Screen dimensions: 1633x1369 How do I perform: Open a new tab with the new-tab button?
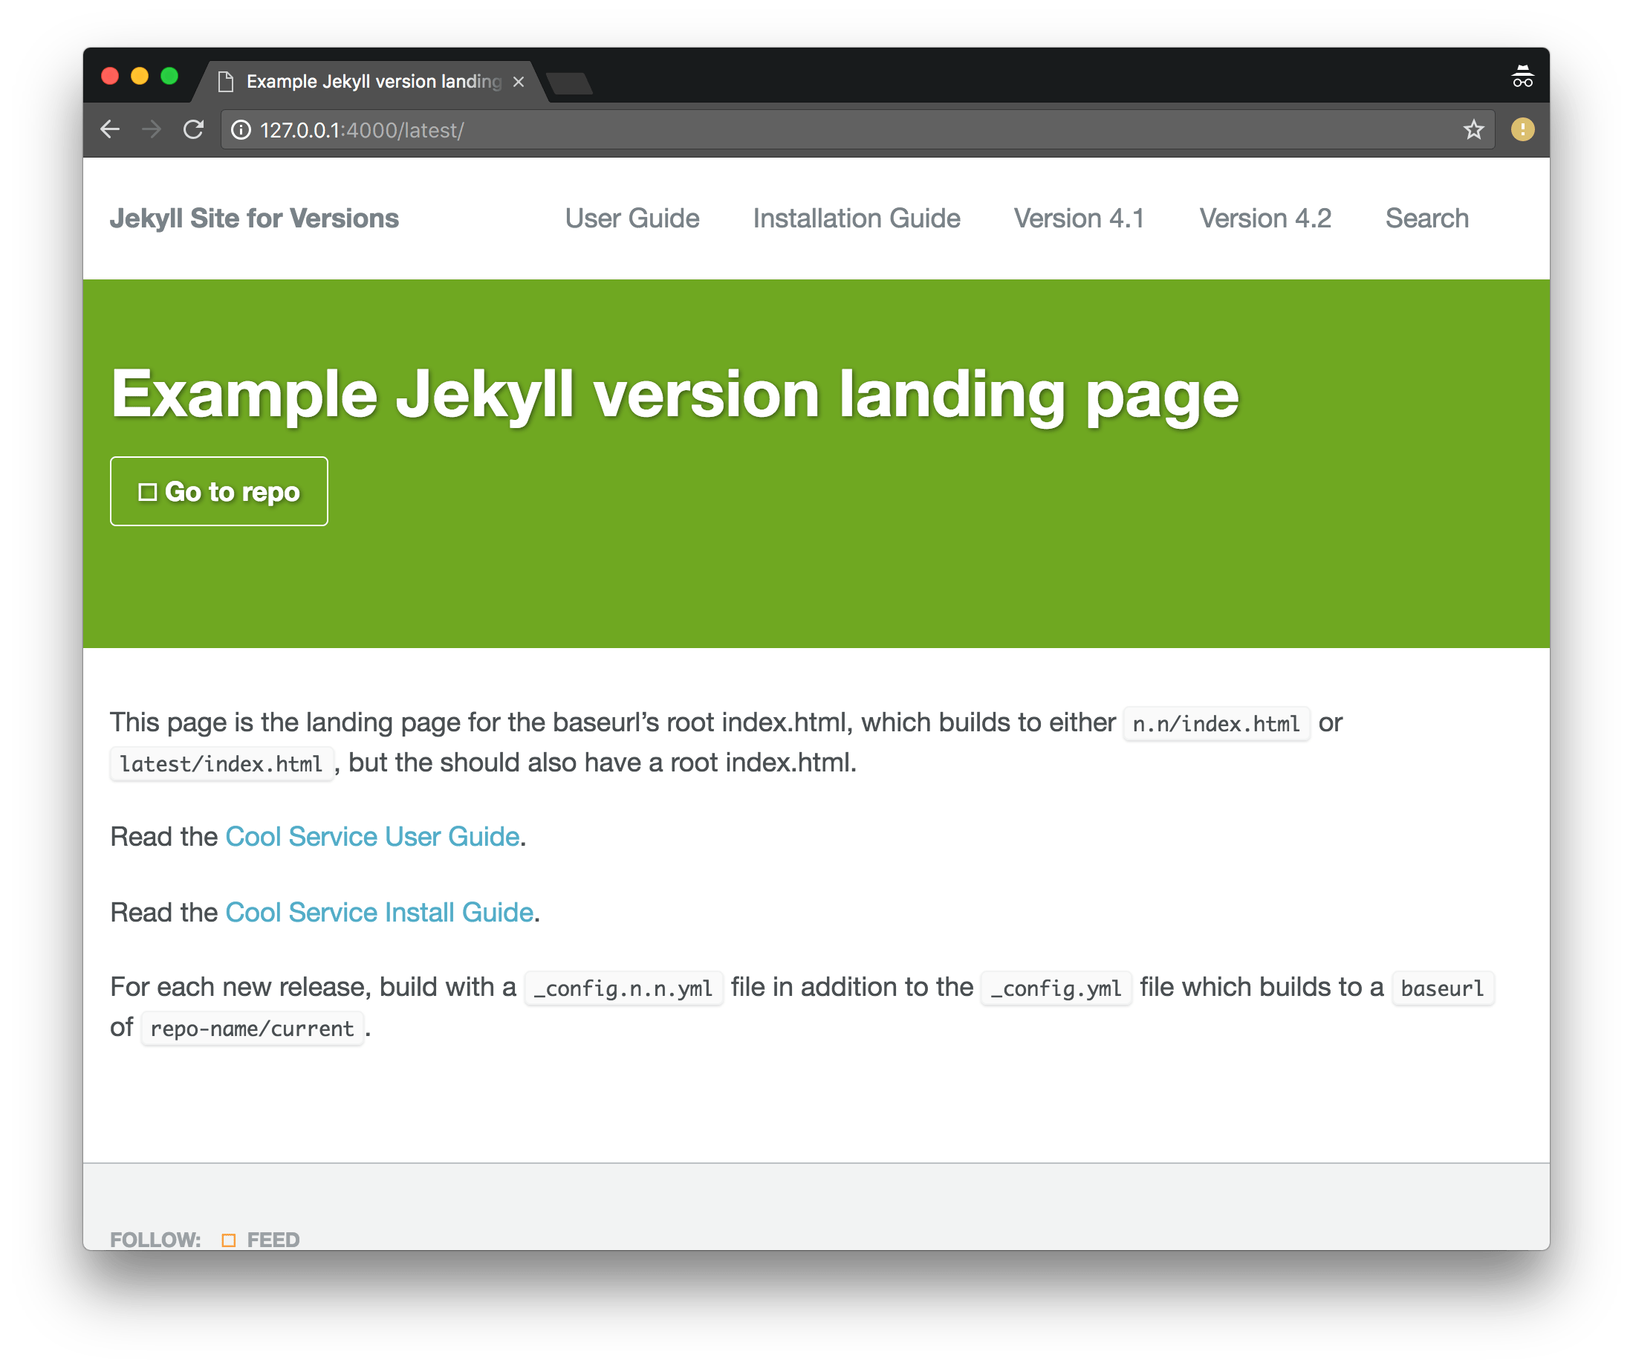click(x=570, y=83)
